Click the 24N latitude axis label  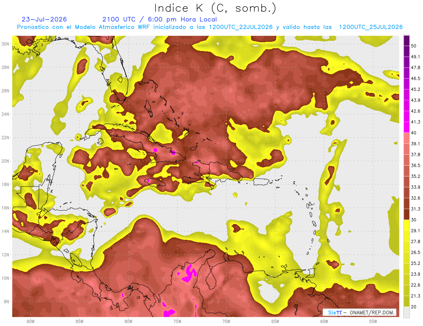tap(5, 114)
